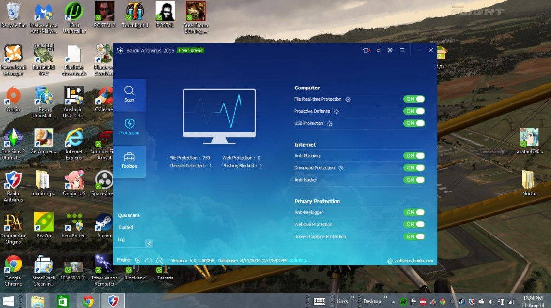
Task: Expand the Desktop toolbar chevron
Action: (385, 297)
